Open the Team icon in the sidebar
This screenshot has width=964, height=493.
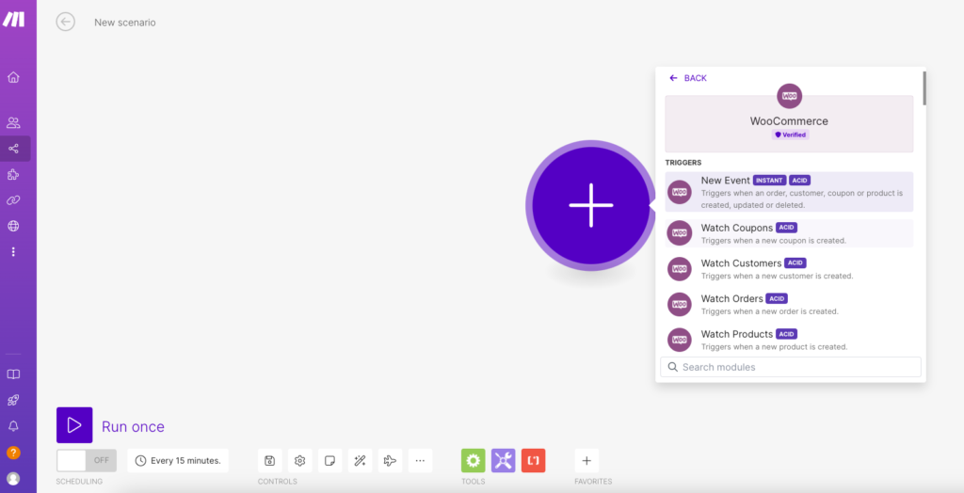point(13,122)
